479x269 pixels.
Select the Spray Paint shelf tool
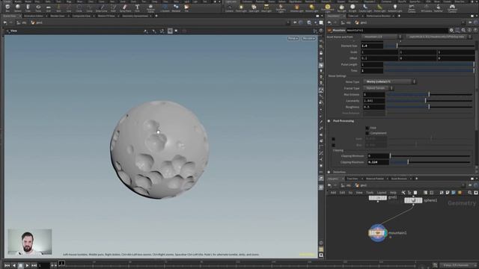click(x=125, y=7)
